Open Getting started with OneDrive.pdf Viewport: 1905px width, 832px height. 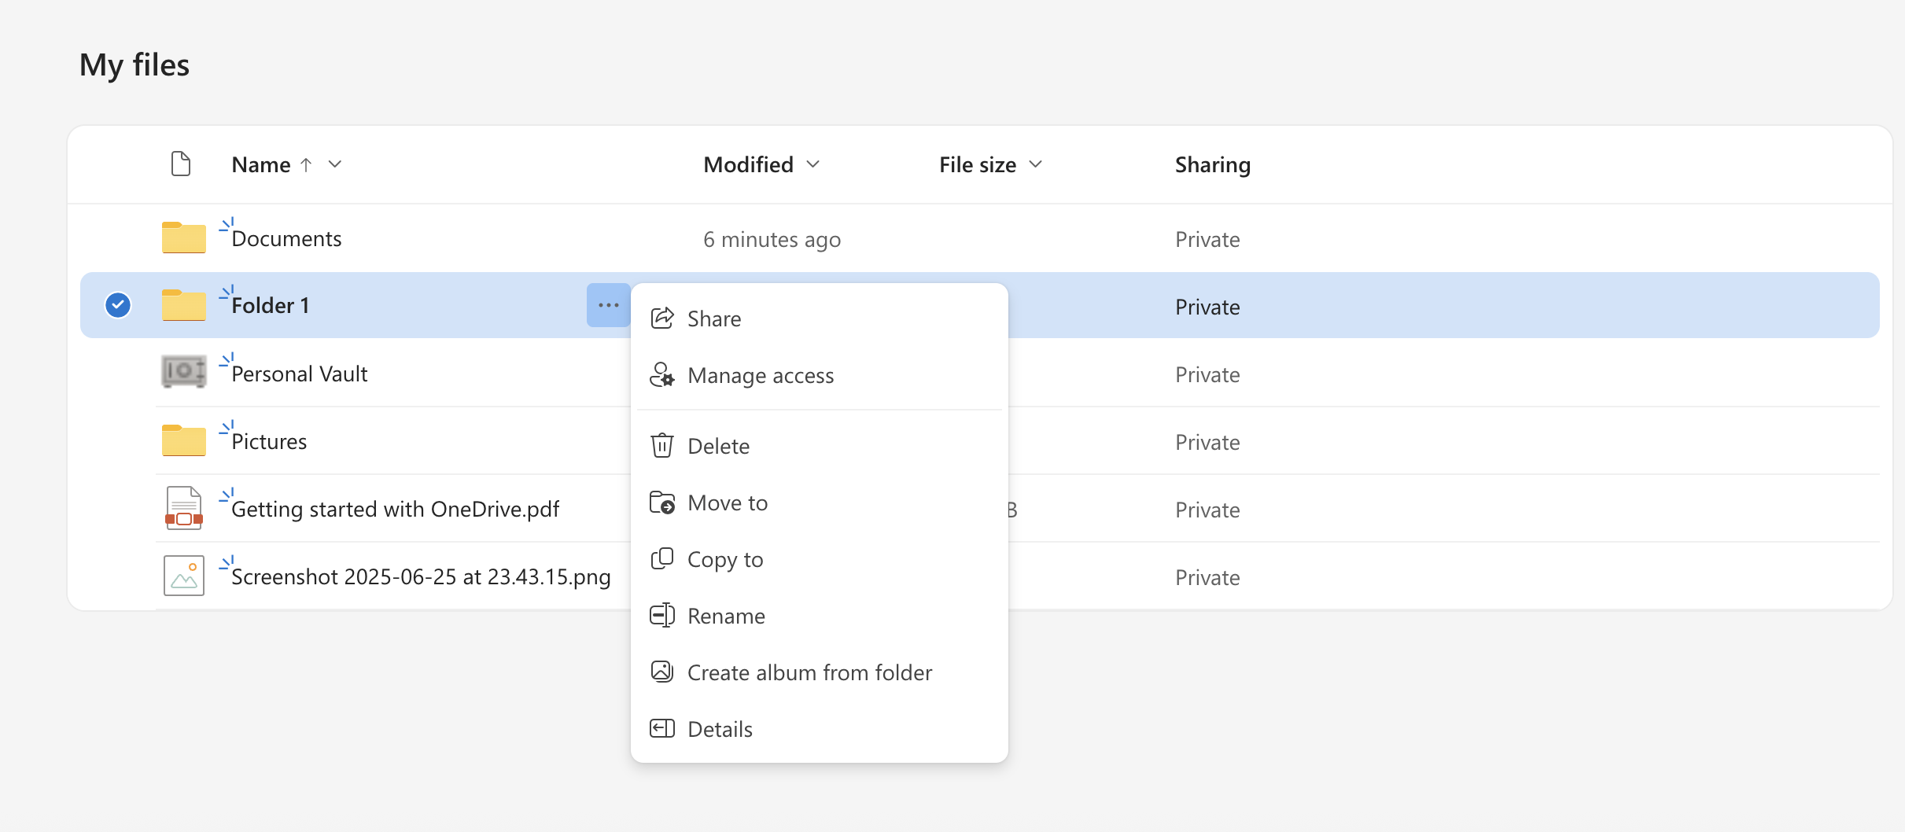click(x=395, y=510)
